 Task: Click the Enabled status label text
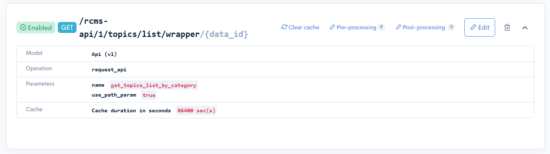pos(40,27)
